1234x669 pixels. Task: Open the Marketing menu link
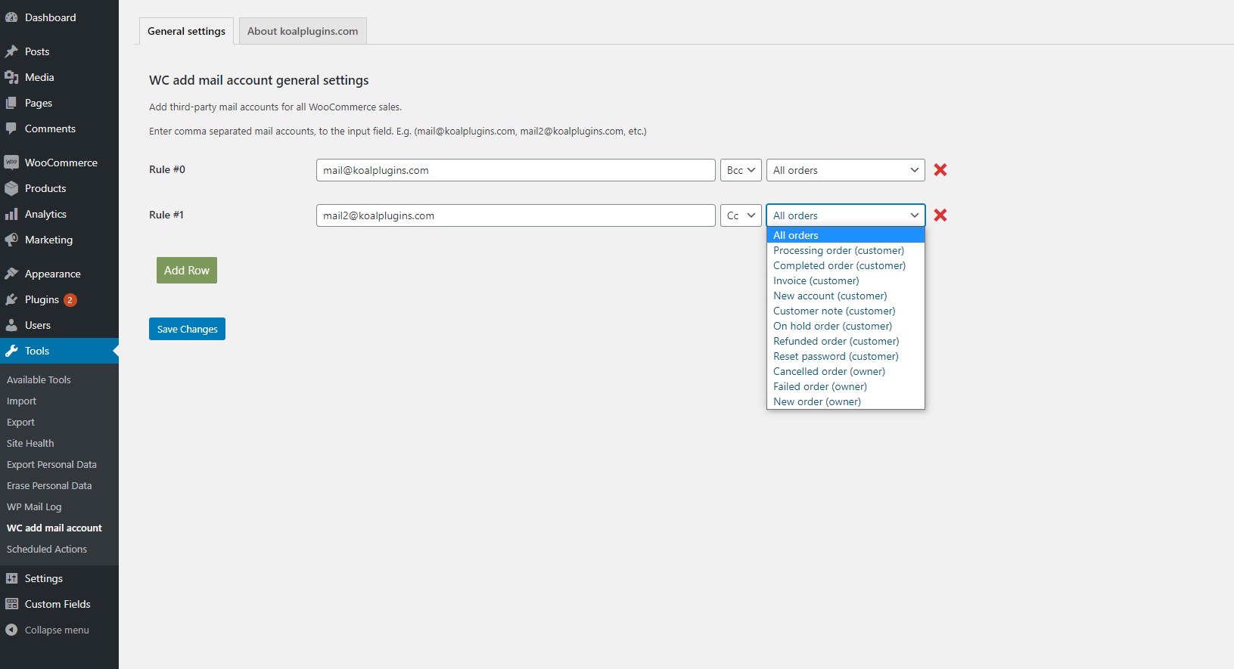pos(48,240)
